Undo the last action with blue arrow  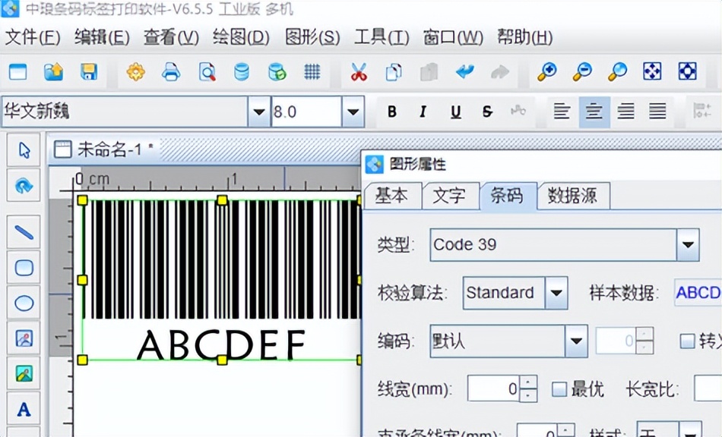pyautogui.click(x=464, y=71)
